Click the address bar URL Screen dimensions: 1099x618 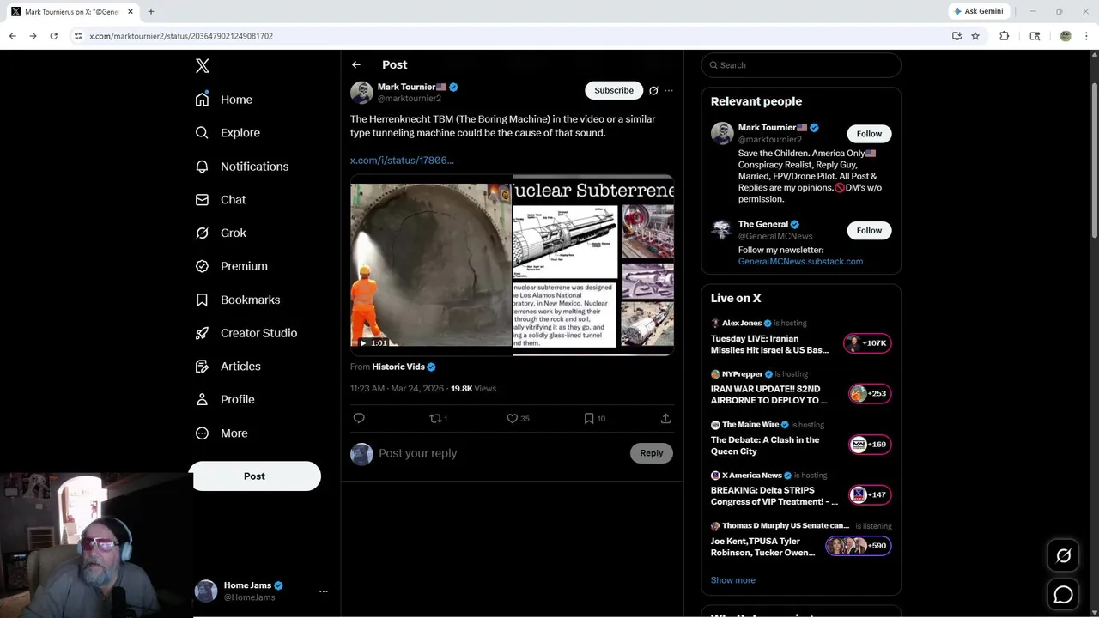pyautogui.click(x=181, y=36)
